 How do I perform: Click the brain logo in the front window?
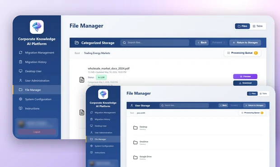(x=103, y=94)
